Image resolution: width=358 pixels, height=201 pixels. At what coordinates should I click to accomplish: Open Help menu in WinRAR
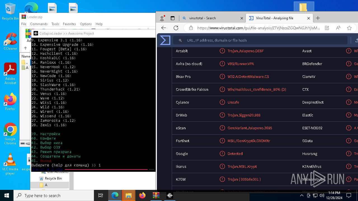click(x=99, y=24)
